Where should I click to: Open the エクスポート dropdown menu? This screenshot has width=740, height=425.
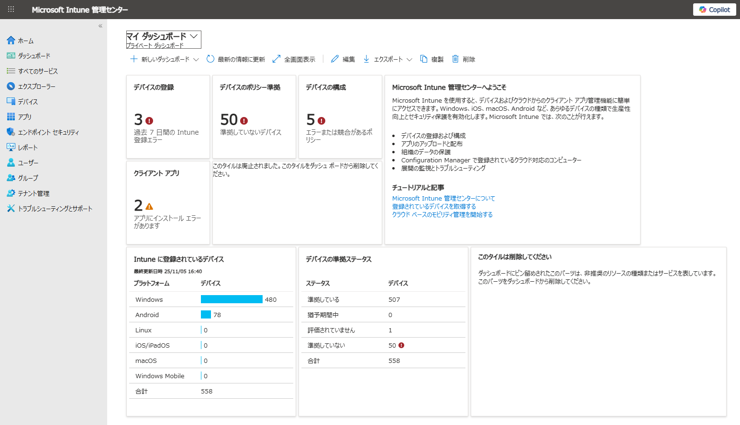pyautogui.click(x=409, y=60)
